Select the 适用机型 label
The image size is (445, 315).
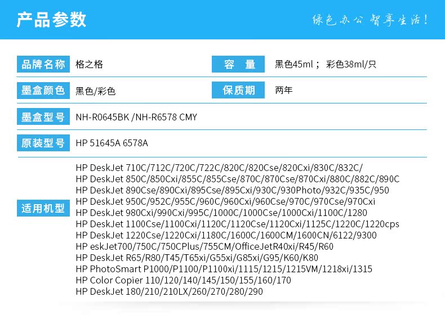(x=43, y=208)
